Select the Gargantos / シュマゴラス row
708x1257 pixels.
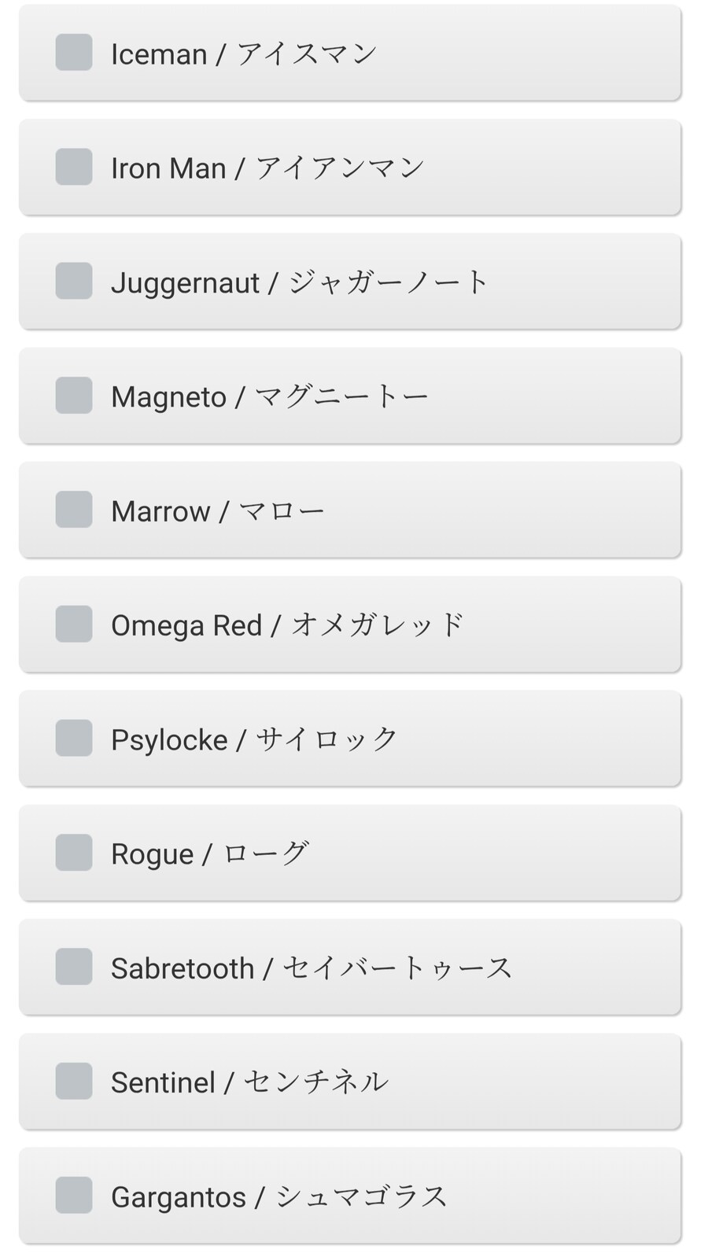[x=350, y=1196]
